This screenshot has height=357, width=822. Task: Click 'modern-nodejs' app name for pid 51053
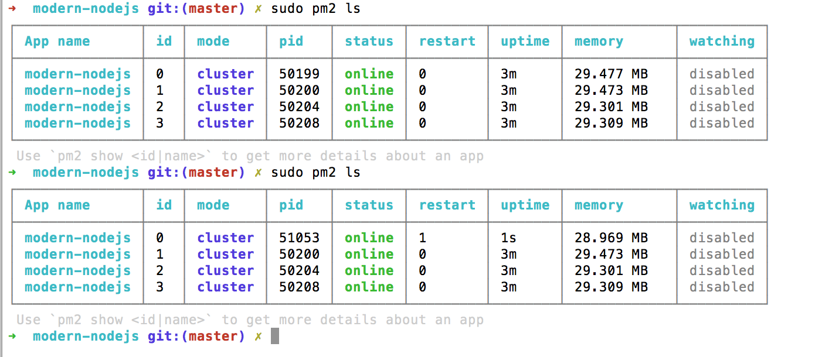(77, 238)
